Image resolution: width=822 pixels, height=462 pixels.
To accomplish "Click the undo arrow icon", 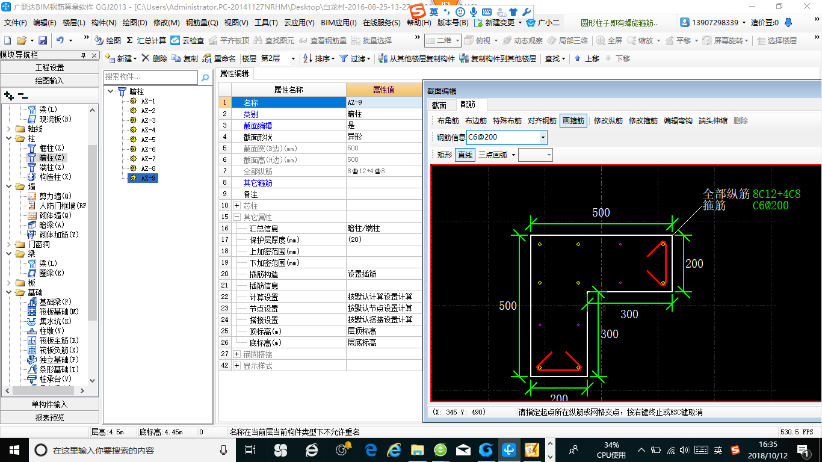I will (x=60, y=40).
